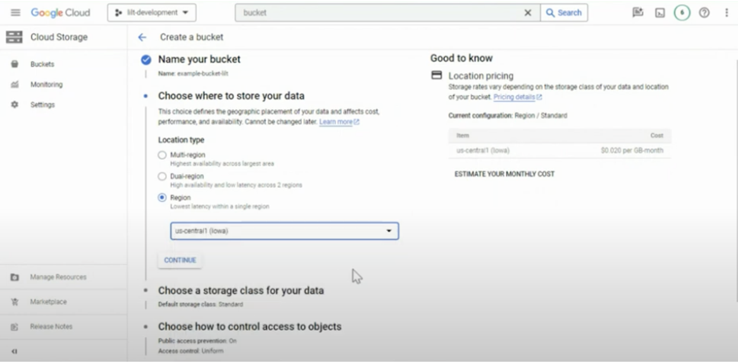Click the Cloud Storage heading text
The image size is (738, 363).
[59, 37]
